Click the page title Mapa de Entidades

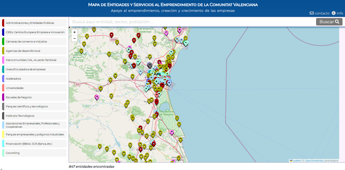point(173,5)
